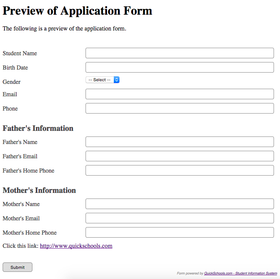
Task: Click the Gender label
Action: (12, 82)
